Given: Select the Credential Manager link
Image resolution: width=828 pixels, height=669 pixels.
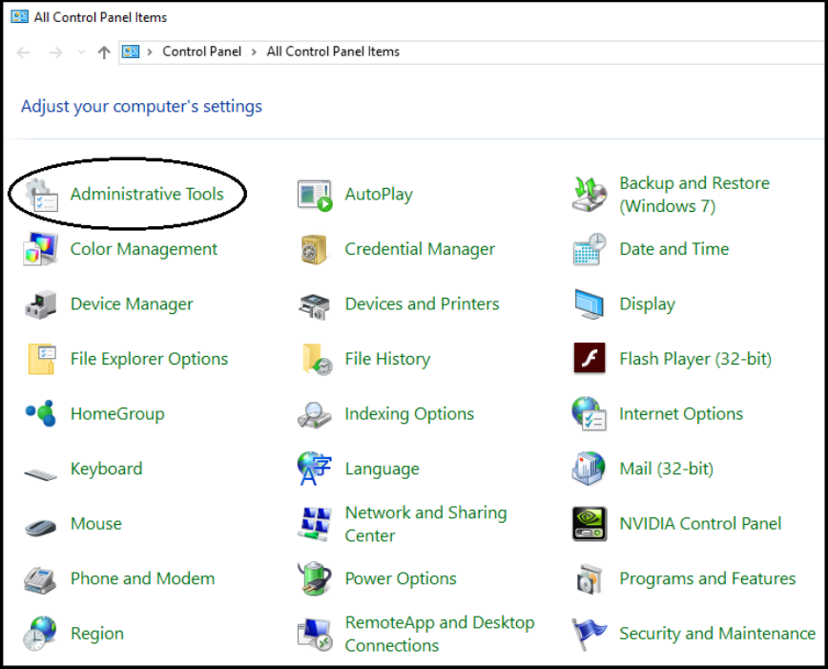Looking at the screenshot, I should point(420,249).
